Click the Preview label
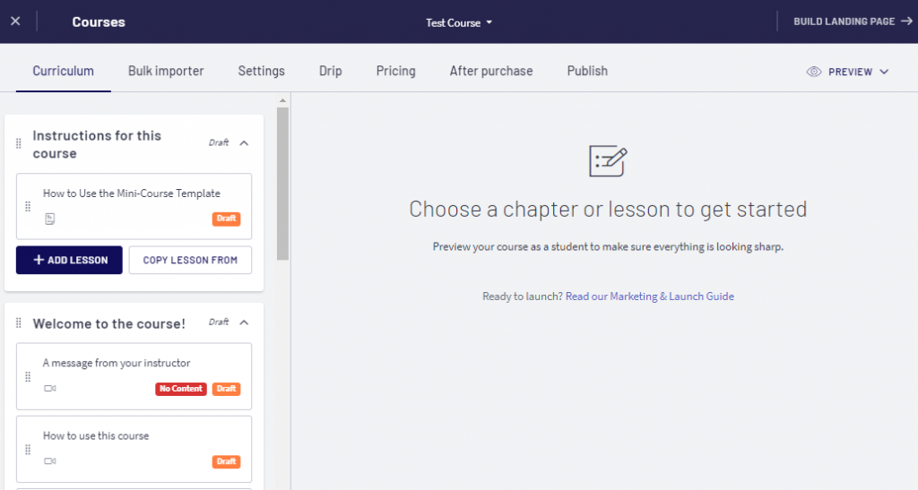The image size is (918, 490). [x=850, y=72]
